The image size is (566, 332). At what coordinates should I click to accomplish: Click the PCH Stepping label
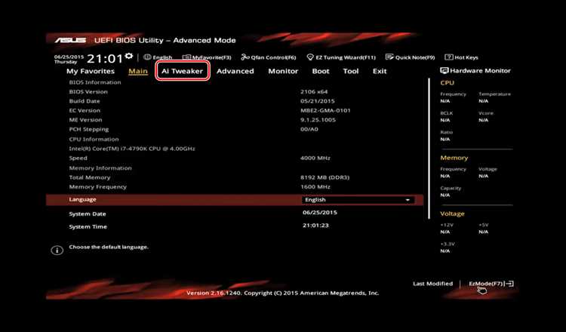coord(88,129)
